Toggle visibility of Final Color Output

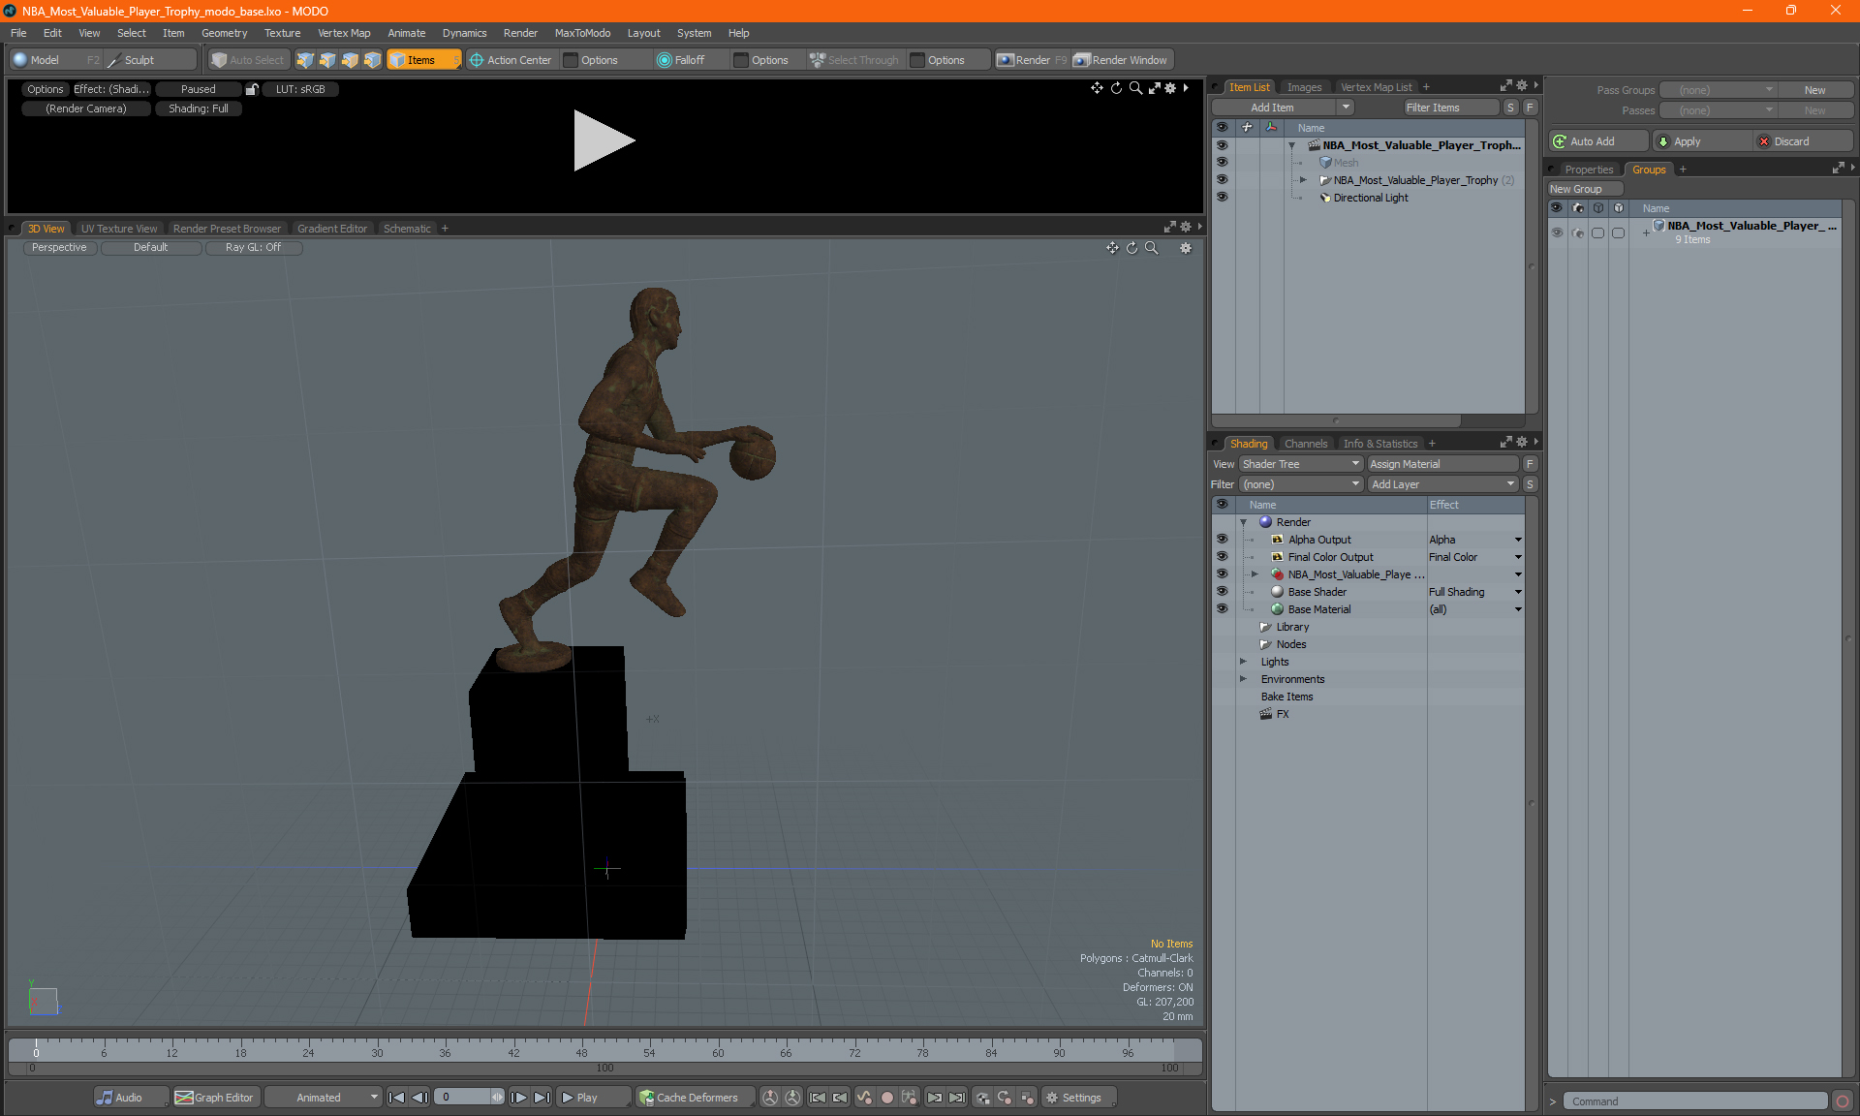[1222, 556]
